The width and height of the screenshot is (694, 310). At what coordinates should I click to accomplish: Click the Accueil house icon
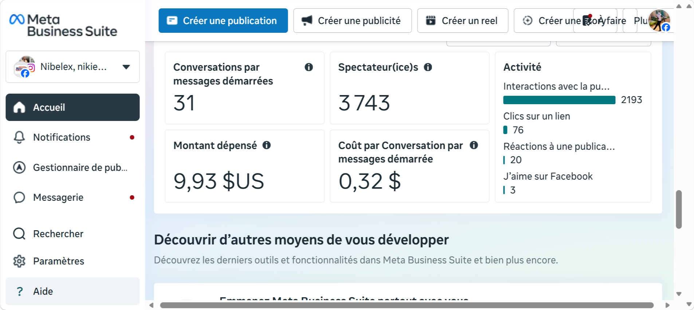point(19,107)
